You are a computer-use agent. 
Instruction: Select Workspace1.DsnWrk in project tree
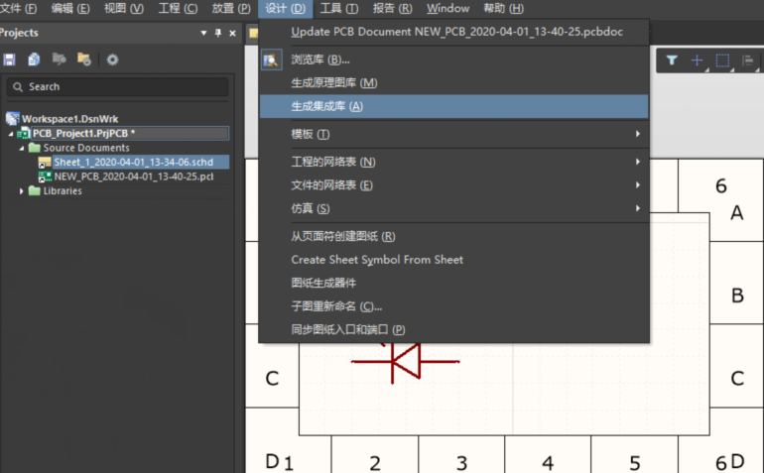coord(70,119)
